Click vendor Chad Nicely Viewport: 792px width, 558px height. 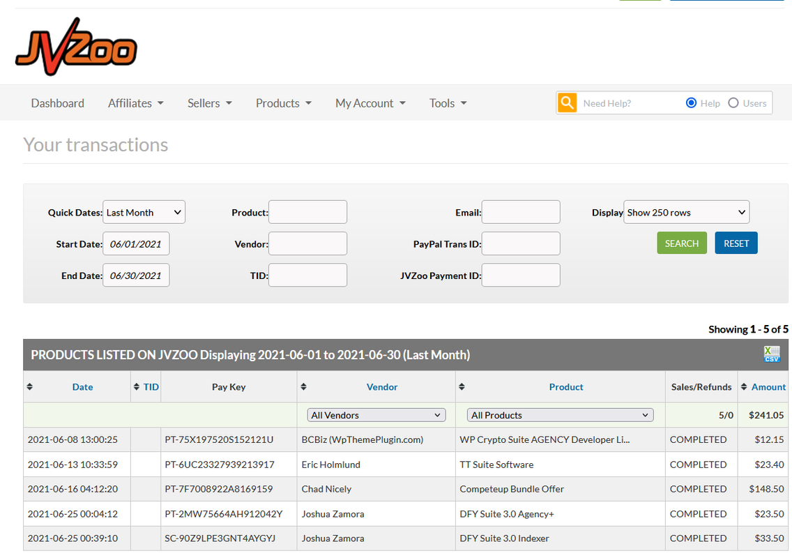326,489
